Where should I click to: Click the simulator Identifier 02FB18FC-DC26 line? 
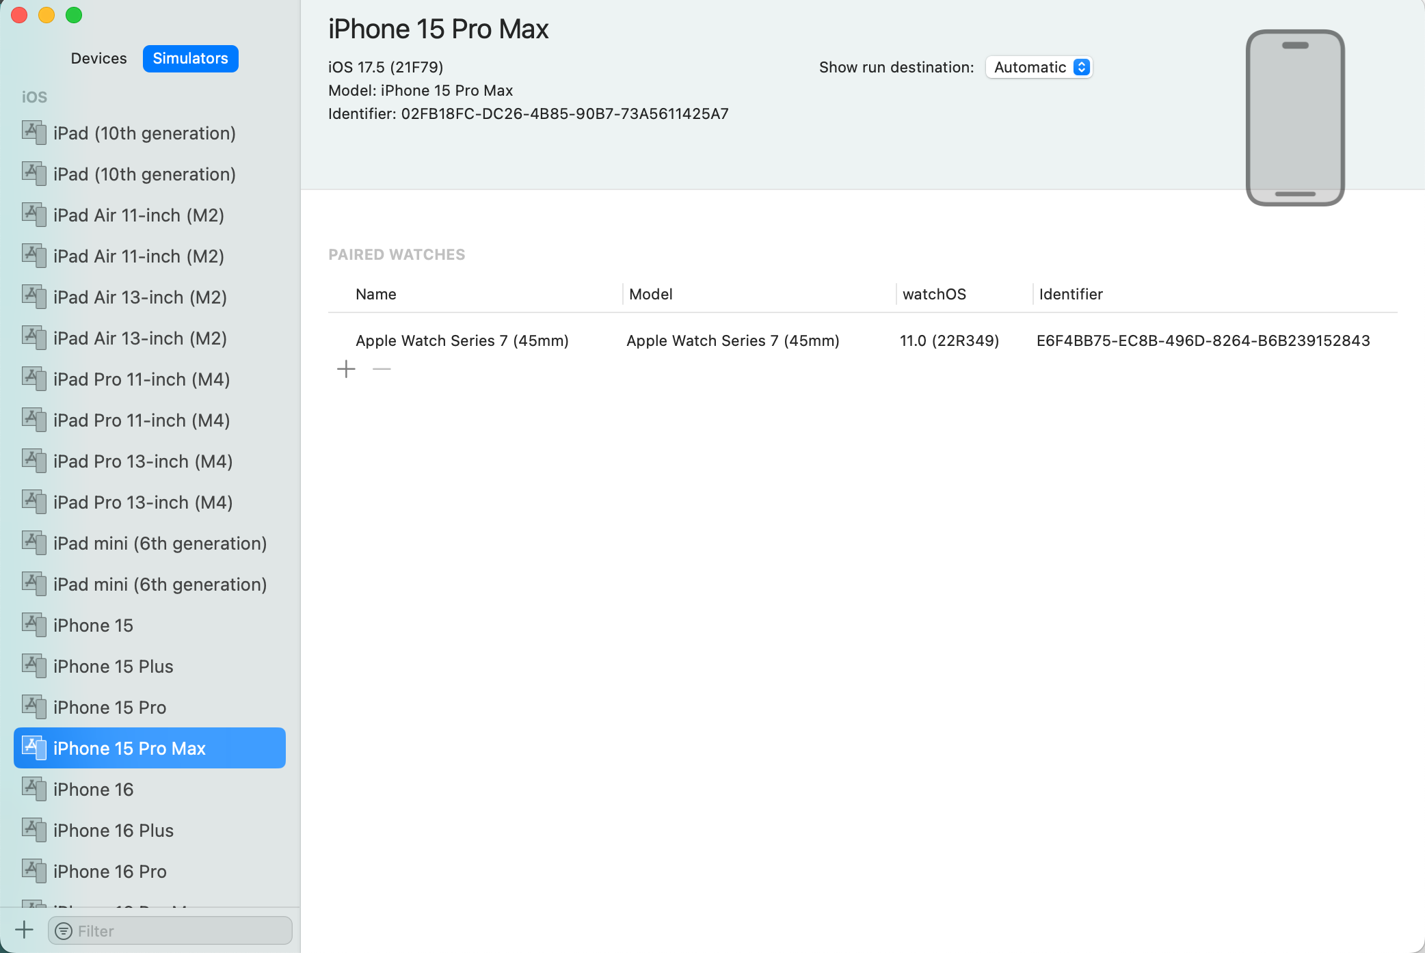[529, 113]
